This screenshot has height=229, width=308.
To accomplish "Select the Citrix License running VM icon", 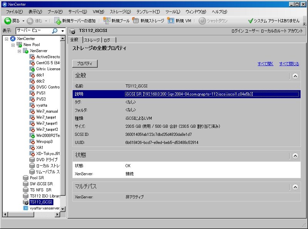I will [32, 69].
